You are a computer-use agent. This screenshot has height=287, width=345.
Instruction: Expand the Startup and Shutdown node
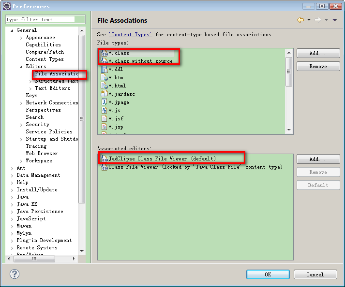(21, 139)
